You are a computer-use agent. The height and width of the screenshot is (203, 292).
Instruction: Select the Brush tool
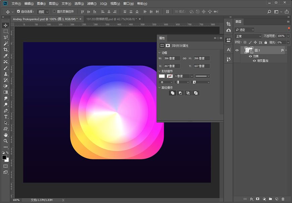(6, 68)
